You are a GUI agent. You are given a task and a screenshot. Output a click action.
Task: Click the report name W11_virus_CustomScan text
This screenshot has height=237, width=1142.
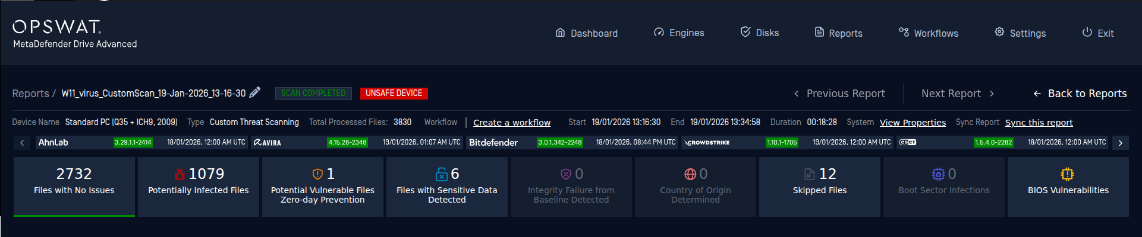point(153,93)
